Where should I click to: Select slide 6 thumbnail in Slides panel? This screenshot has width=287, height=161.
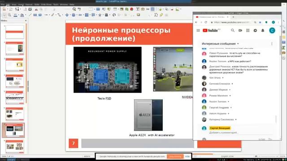pos(15,114)
